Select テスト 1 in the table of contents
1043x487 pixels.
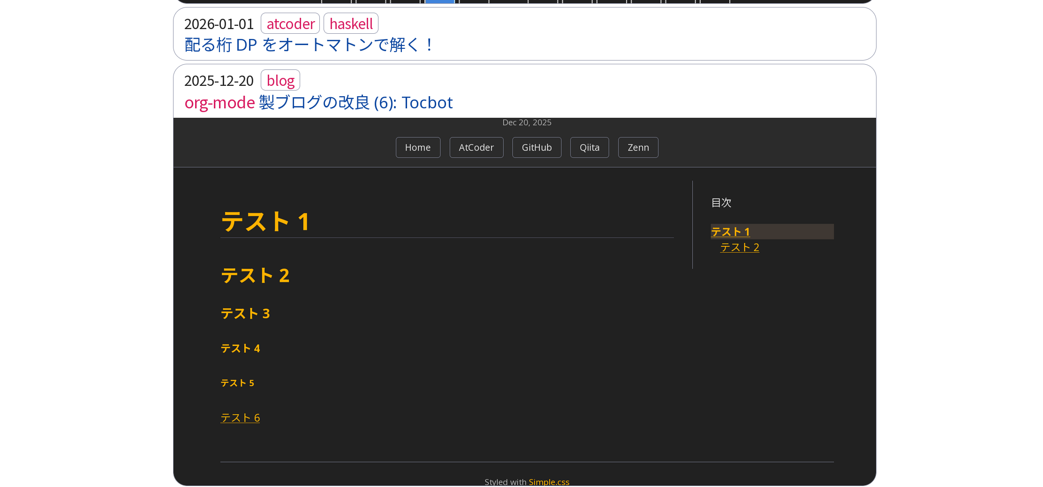coord(731,232)
